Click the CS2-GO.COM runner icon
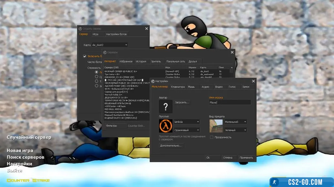 pos(275,182)
